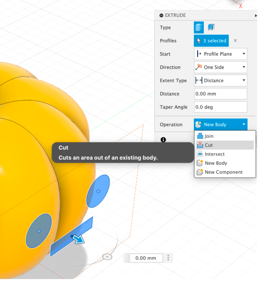Click the 3 selected profiles button
Viewport: 258px width, 284px height.
pos(211,41)
